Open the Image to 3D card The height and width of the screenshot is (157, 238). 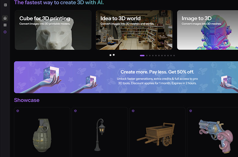pos(207,30)
